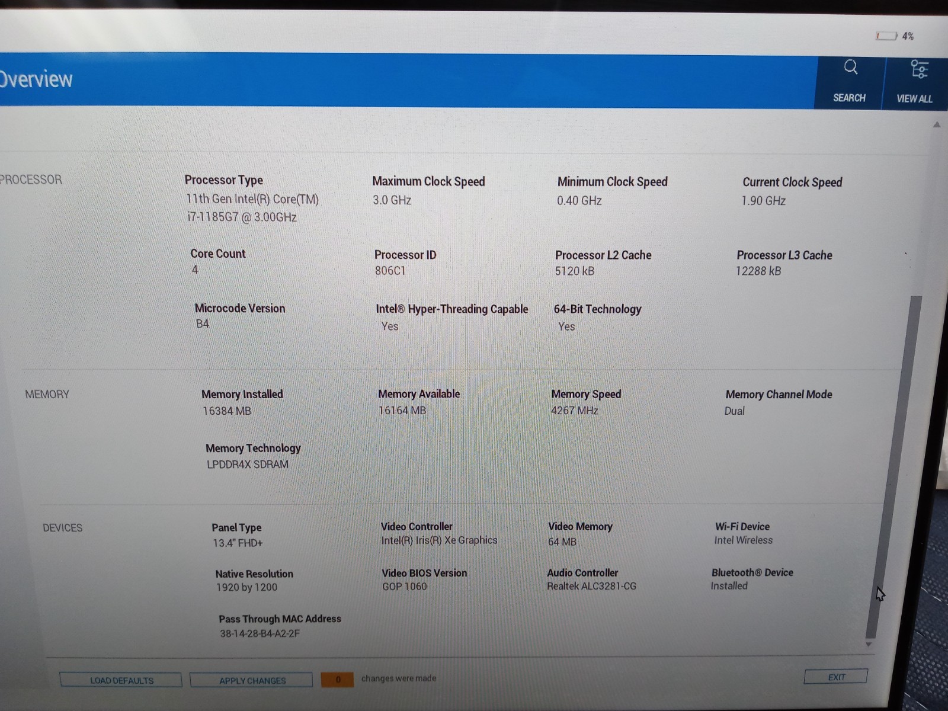
Task: Check the battery indicator icon showing 4%
Action: (x=886, y=36)
